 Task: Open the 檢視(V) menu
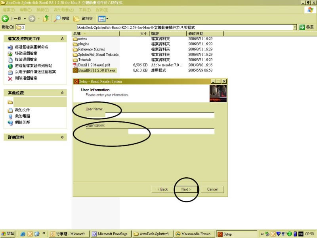click(43, 10)
